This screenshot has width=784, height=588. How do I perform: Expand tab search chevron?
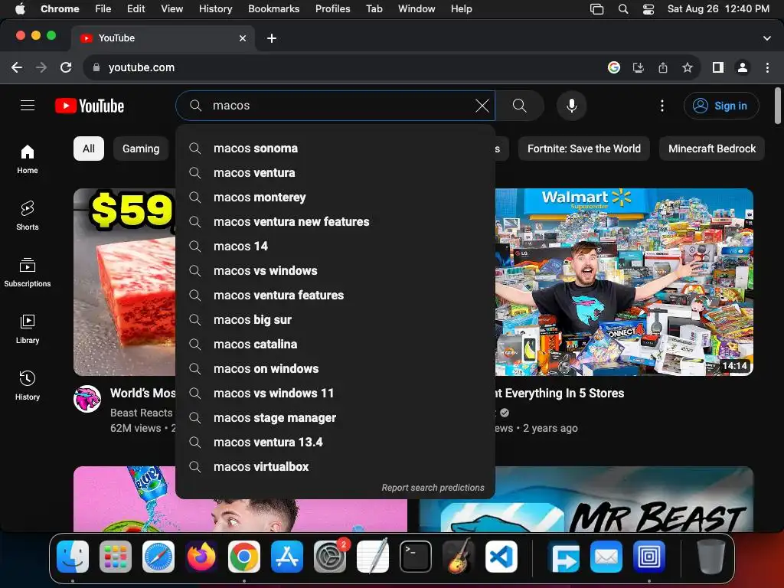click(x=767, y=38)
